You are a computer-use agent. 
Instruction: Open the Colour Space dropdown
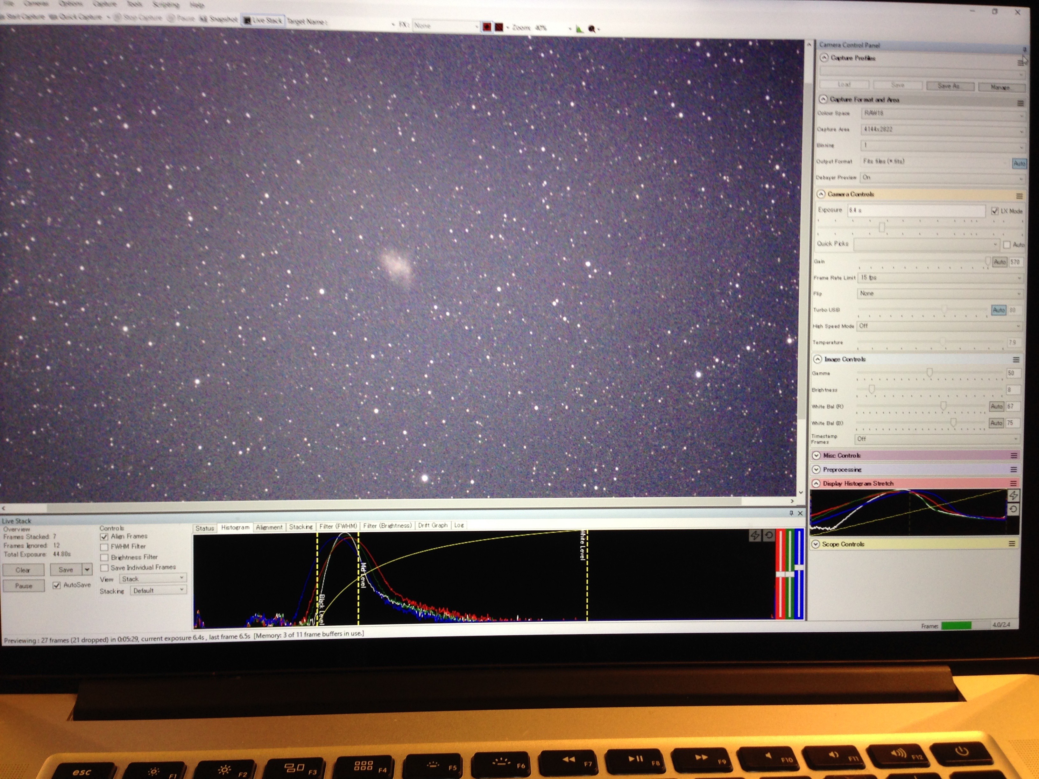click(x=942, y=114)
